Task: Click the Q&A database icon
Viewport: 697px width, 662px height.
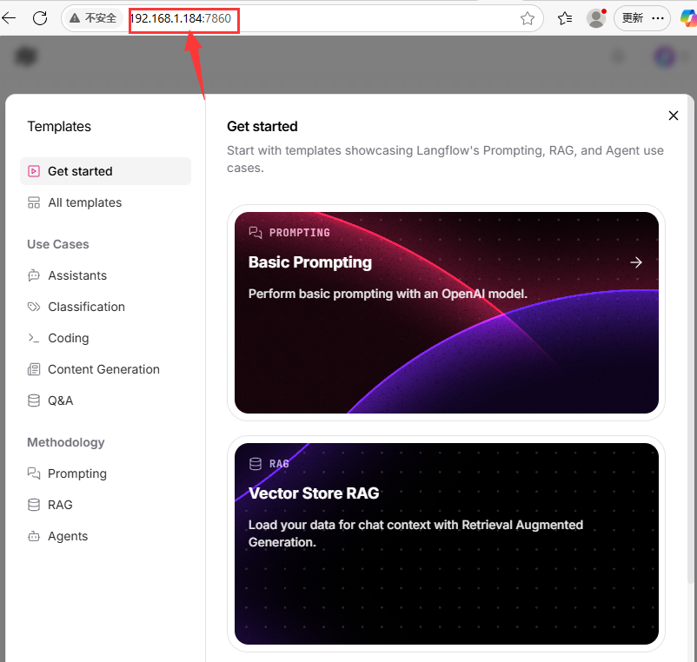Action: point(34,401)
